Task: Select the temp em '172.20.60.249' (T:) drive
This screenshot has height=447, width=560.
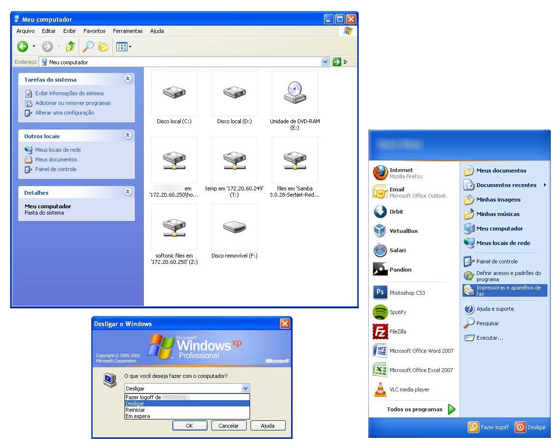Action: [235, 160]
